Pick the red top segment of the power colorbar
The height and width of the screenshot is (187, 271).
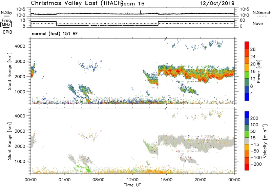[x=247, y=46]
